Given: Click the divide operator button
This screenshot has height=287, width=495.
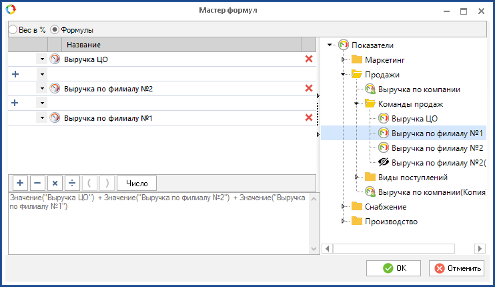Looking at the screenshot, I should click(72, 183).
